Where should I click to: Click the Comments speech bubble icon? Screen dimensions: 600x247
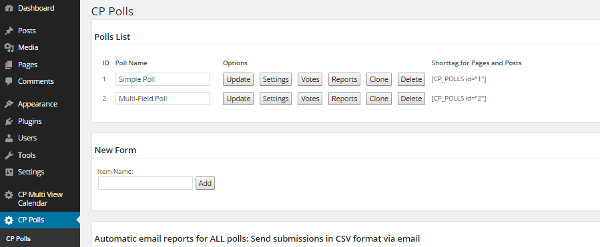(9, 81)
